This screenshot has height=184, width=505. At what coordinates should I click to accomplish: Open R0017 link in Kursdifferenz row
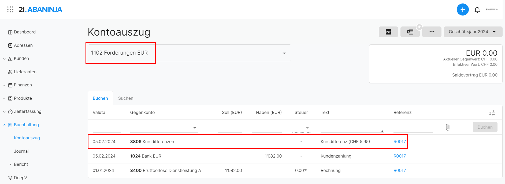[399, 141]
